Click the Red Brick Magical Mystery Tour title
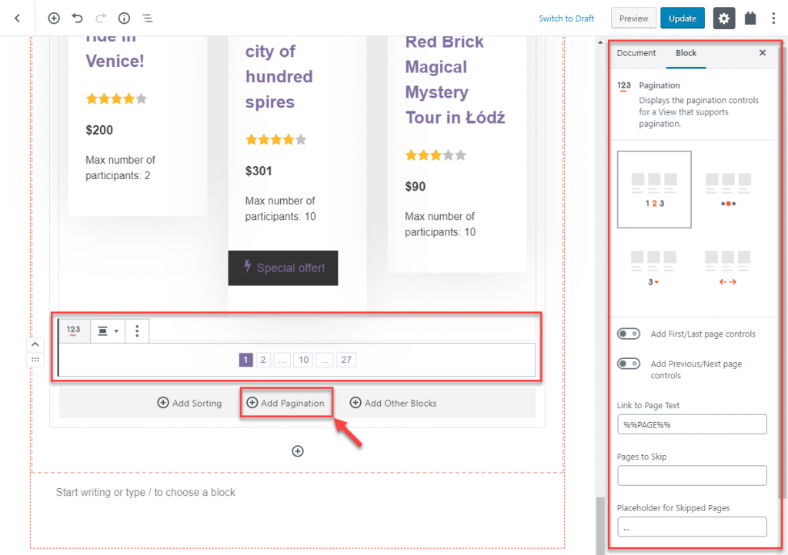The height and width of the screenshot is (555, 788). tap(455, 79)
